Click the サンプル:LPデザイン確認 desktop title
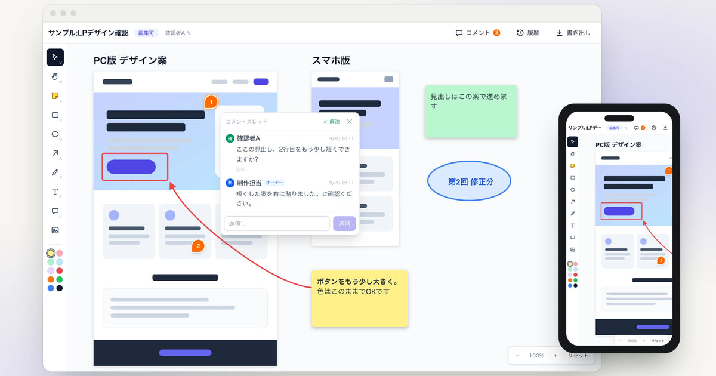The height and width of the screenshot is (376, 716). [88, 33]
